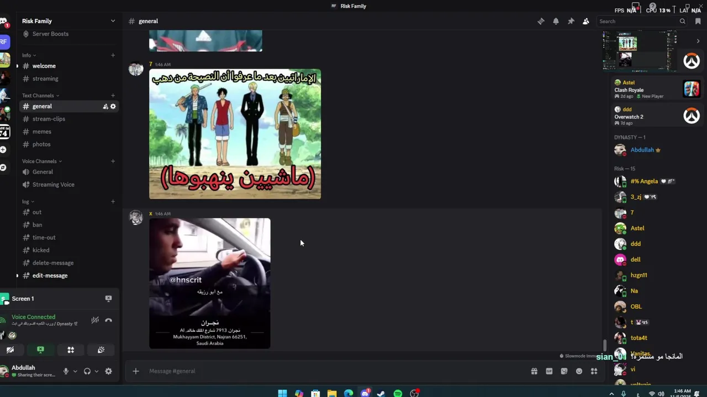Open input device options arrow

pyautogui.click(x=75, y=371)
